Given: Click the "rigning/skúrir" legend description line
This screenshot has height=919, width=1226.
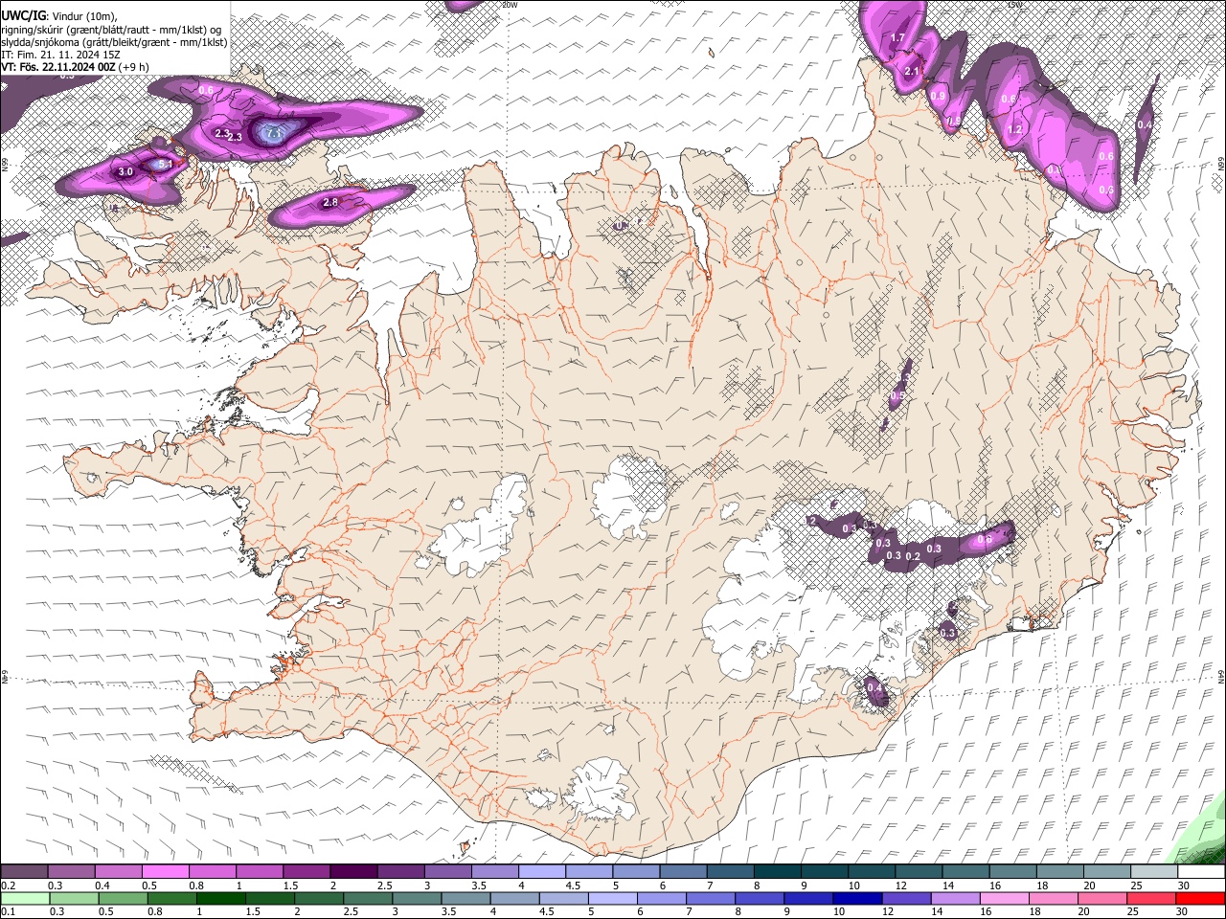Looking at the screenshot, I should [x=111, y=30].
